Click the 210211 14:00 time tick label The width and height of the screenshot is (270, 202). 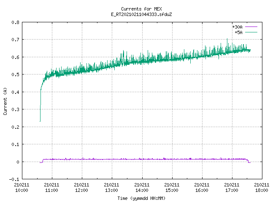coord(142,188)
